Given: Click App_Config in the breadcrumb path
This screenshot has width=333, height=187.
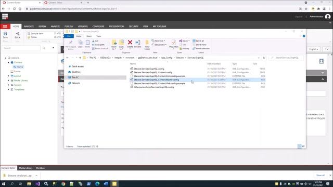Looking at the screenshot, I should pos(166,58).
